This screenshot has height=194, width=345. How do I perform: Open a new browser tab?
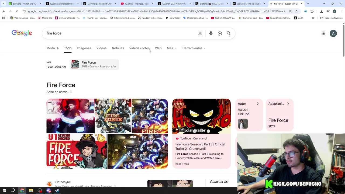pyautogui.click(x=308, y=4)
